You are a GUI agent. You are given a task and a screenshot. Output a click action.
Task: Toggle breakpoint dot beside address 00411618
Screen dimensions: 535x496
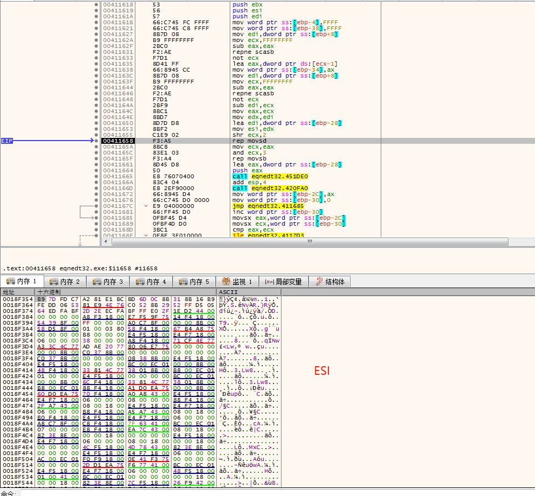pyautogui.click(x=97, y=5)
